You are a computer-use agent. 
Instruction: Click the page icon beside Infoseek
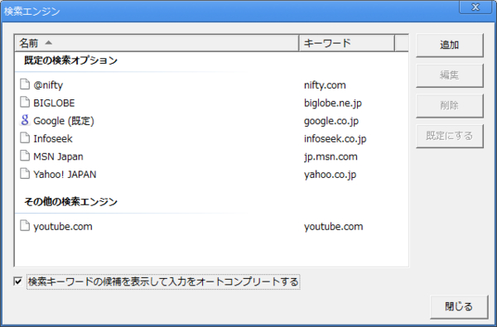pos(25,138)
